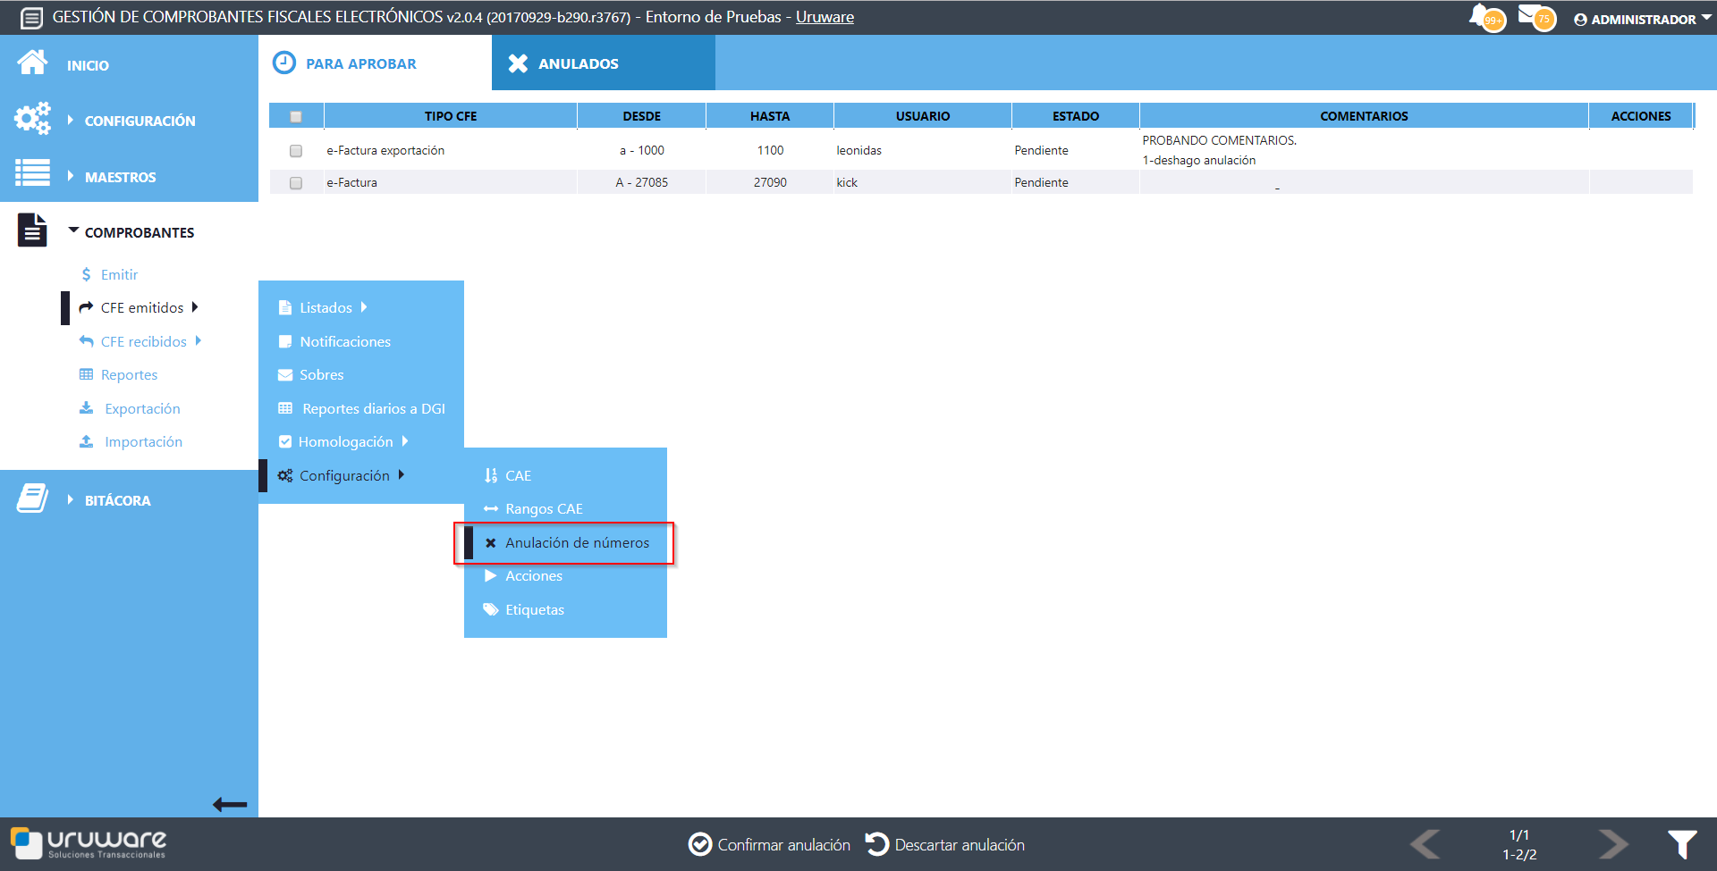Toggle the select-all checkbox in table header
This screenshot has height=871, width=1717.
(296, 116)
